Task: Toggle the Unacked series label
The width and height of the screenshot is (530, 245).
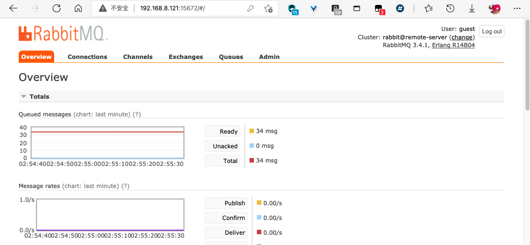Action: (222, 146)
